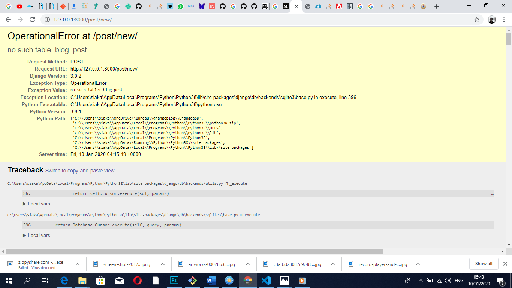Select the compass icon tab
This screenshot has height=288, width=512.
tap(423, 6)
